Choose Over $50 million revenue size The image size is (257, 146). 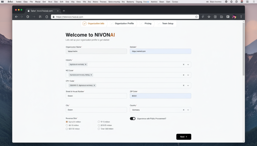(x=99, y=129)
